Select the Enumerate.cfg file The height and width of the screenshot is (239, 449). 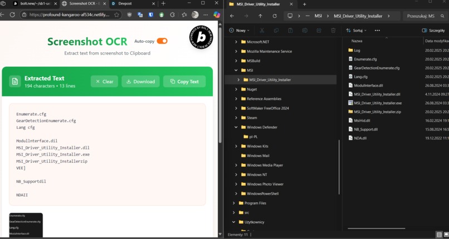[365, 59]
